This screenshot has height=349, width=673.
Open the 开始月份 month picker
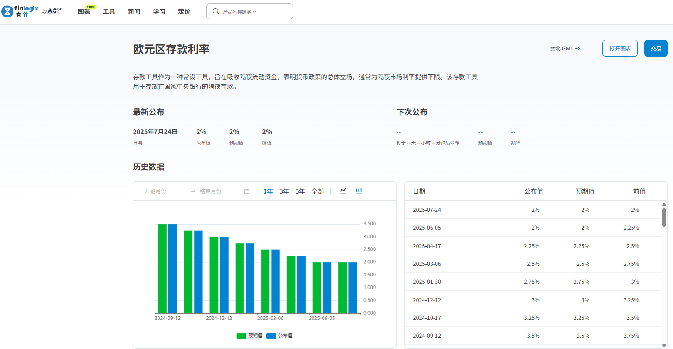click(155, 191)
